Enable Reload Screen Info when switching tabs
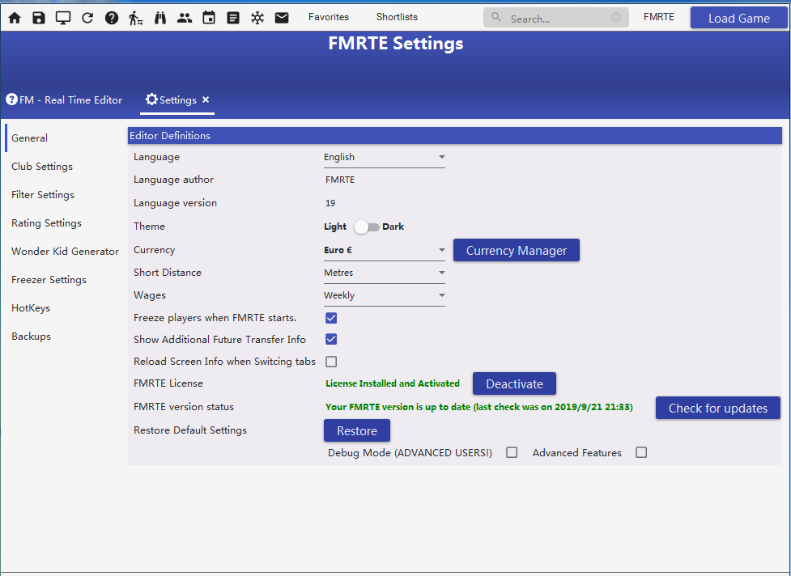Viewport: 791px width, 576px height. click(331, 362)
